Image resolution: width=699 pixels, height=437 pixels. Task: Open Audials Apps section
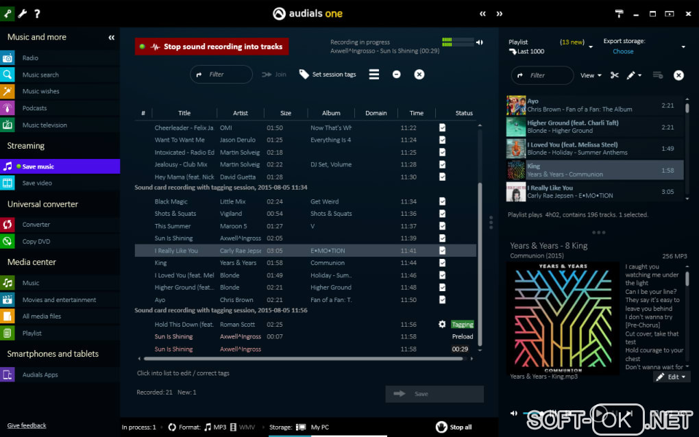pyautogui.click(x=40, y=375)
